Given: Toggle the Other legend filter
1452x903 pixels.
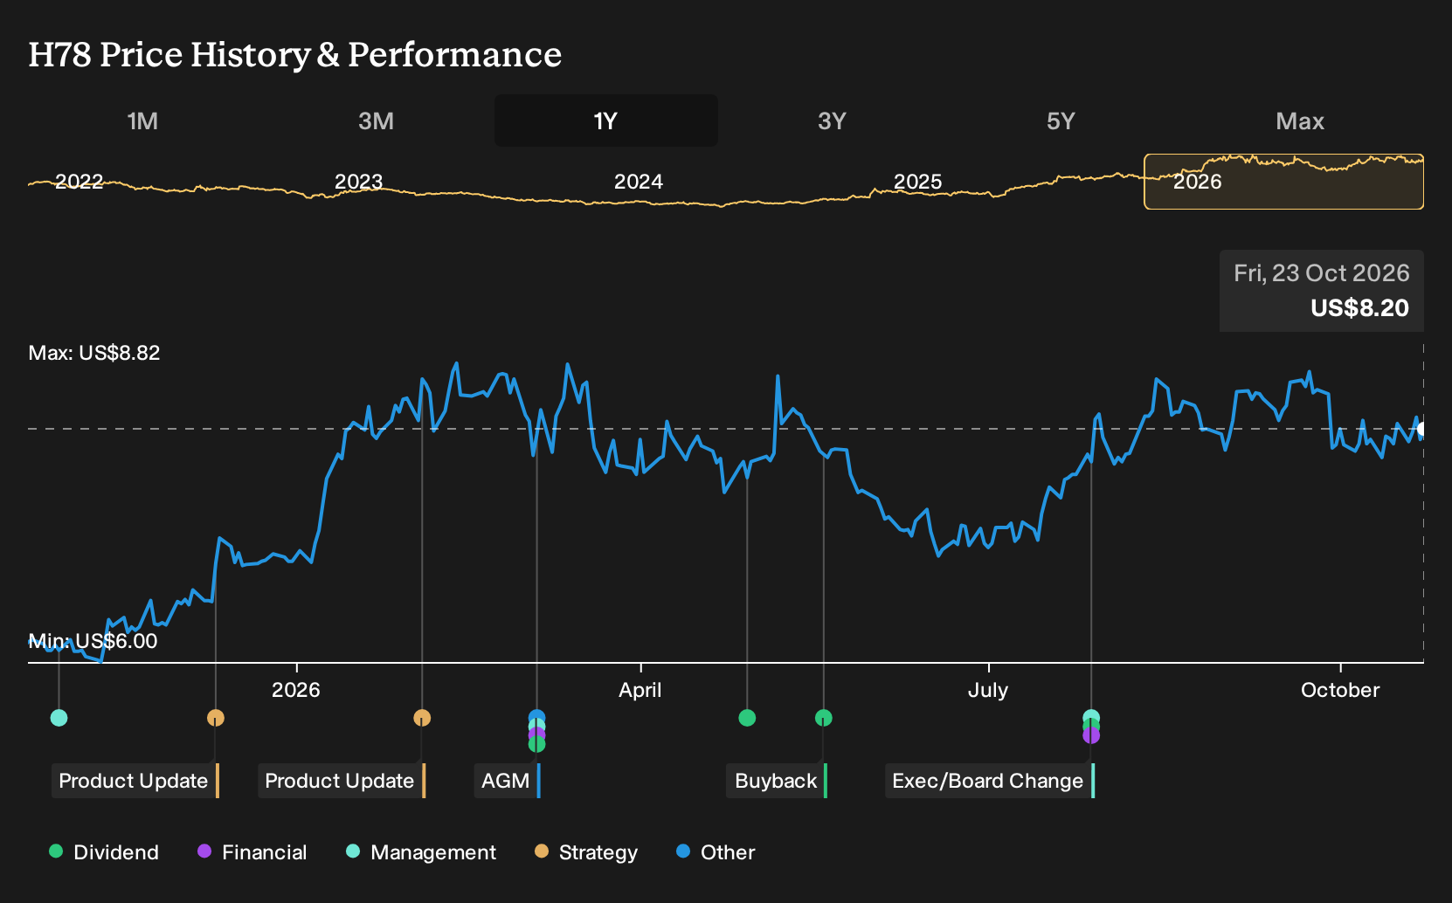Looking at the screenshot, I should coord(715,851).
